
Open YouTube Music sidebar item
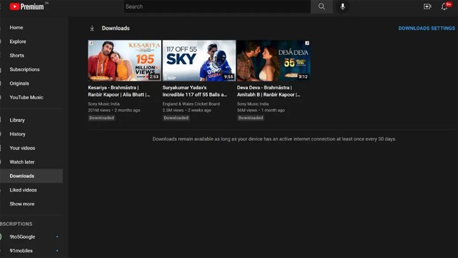[26, 97]
